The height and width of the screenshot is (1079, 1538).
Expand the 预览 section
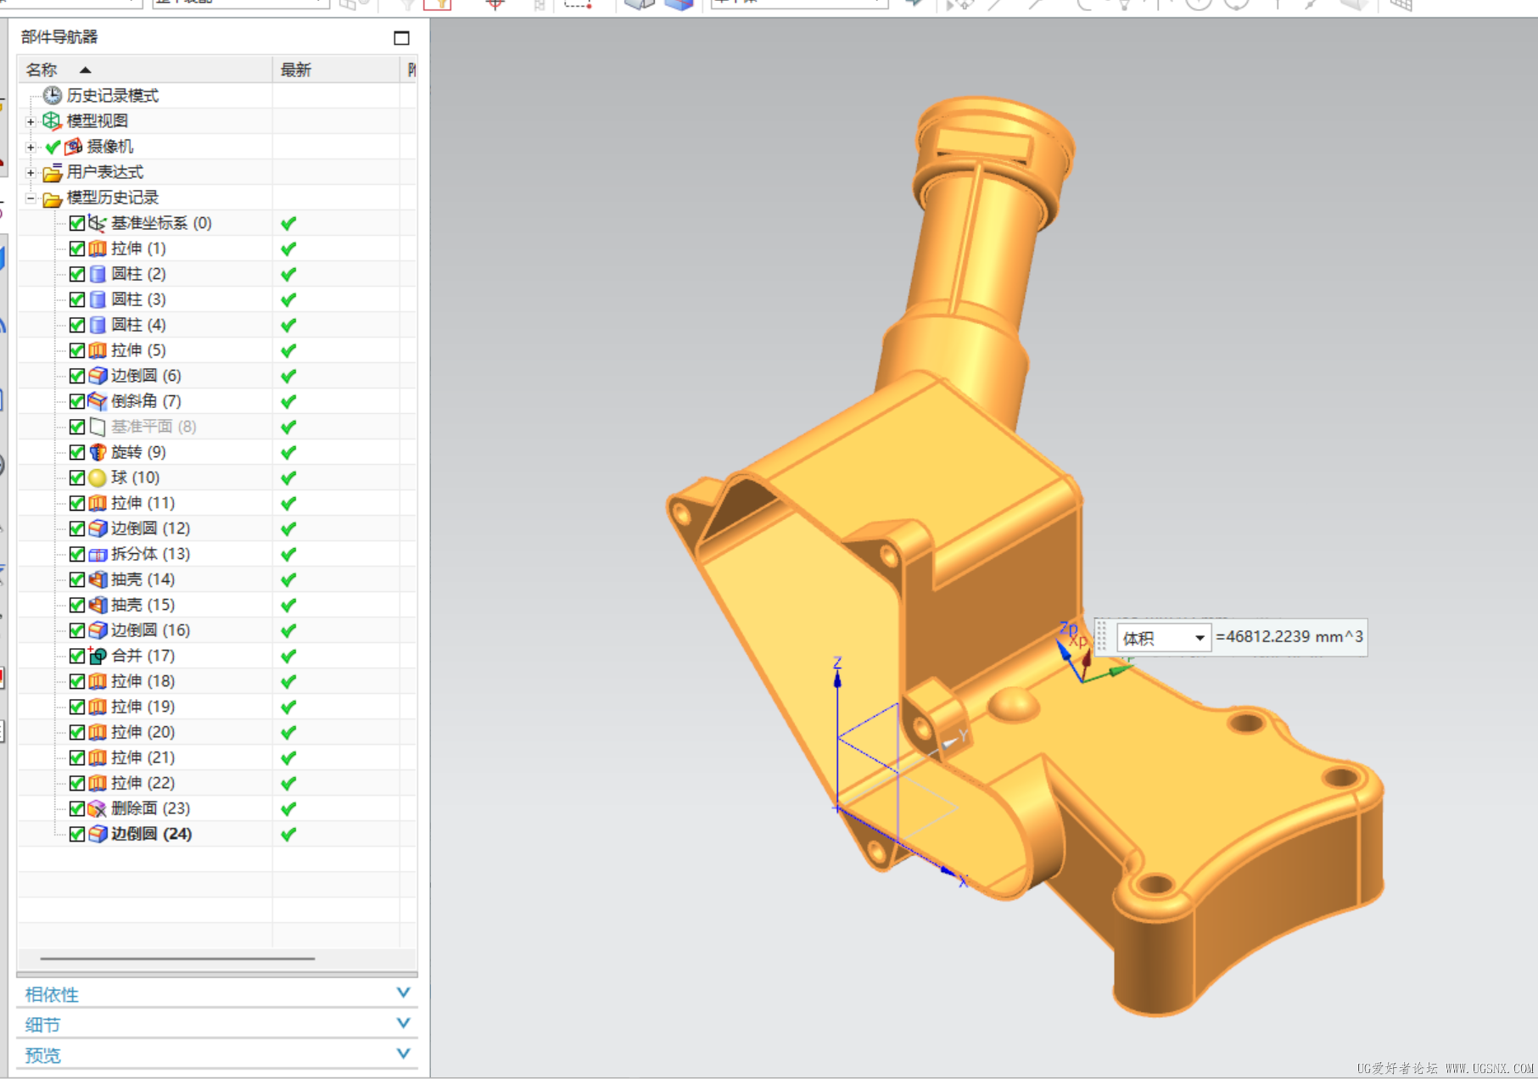coord(403,1054)
